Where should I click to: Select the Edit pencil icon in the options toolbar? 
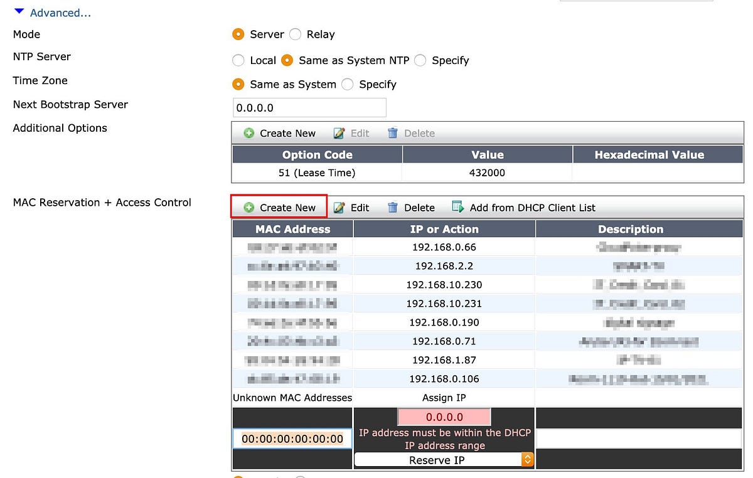[x=339, y=133]
